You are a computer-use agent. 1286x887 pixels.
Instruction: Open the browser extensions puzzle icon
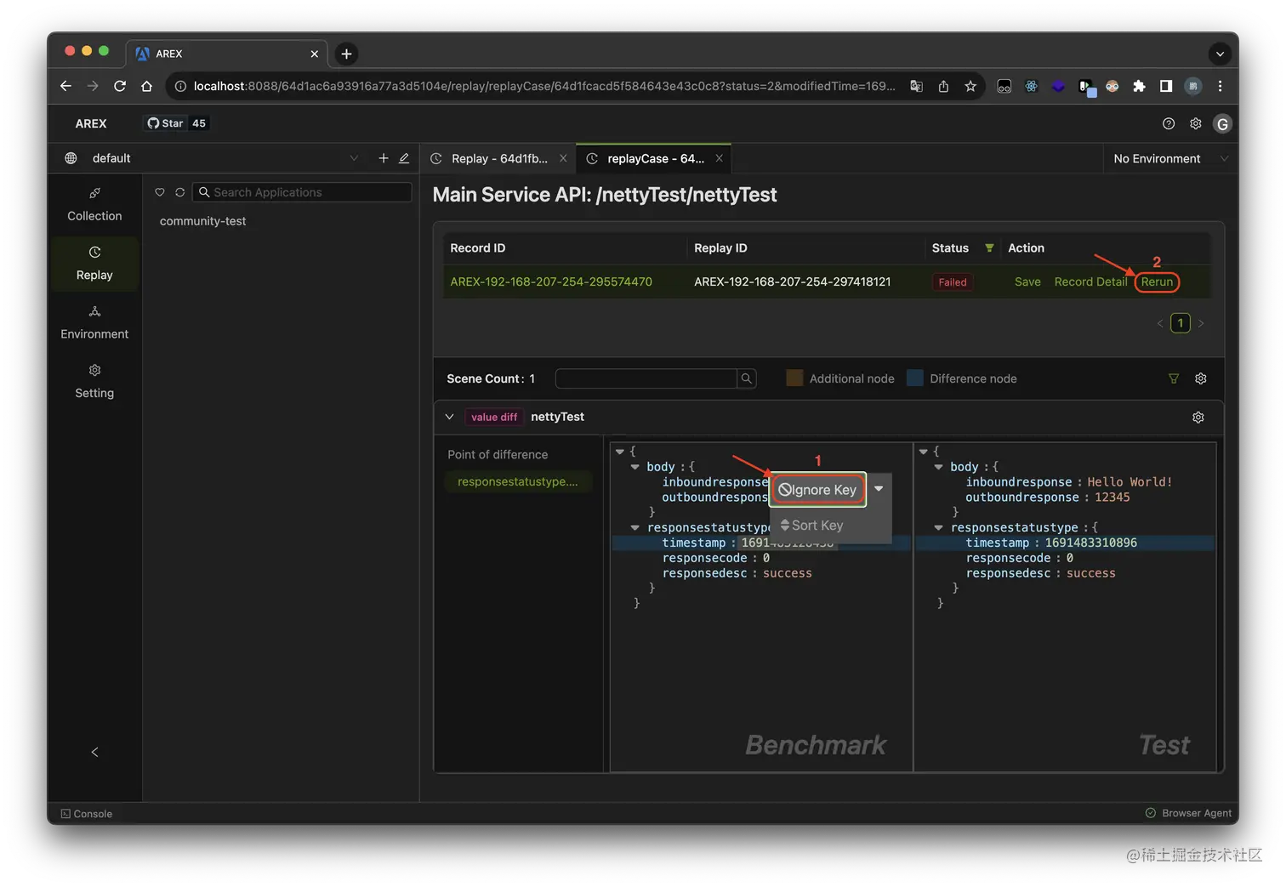pyautogui.click(x=1139, y=86)
